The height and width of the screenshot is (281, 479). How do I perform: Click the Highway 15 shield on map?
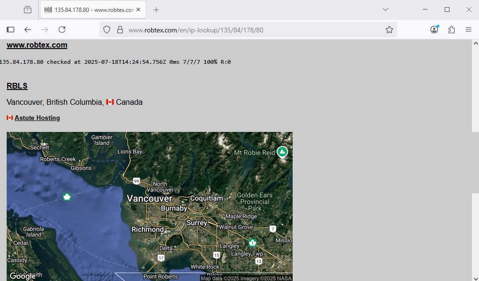pyautogui.click(x=216, y=255)
